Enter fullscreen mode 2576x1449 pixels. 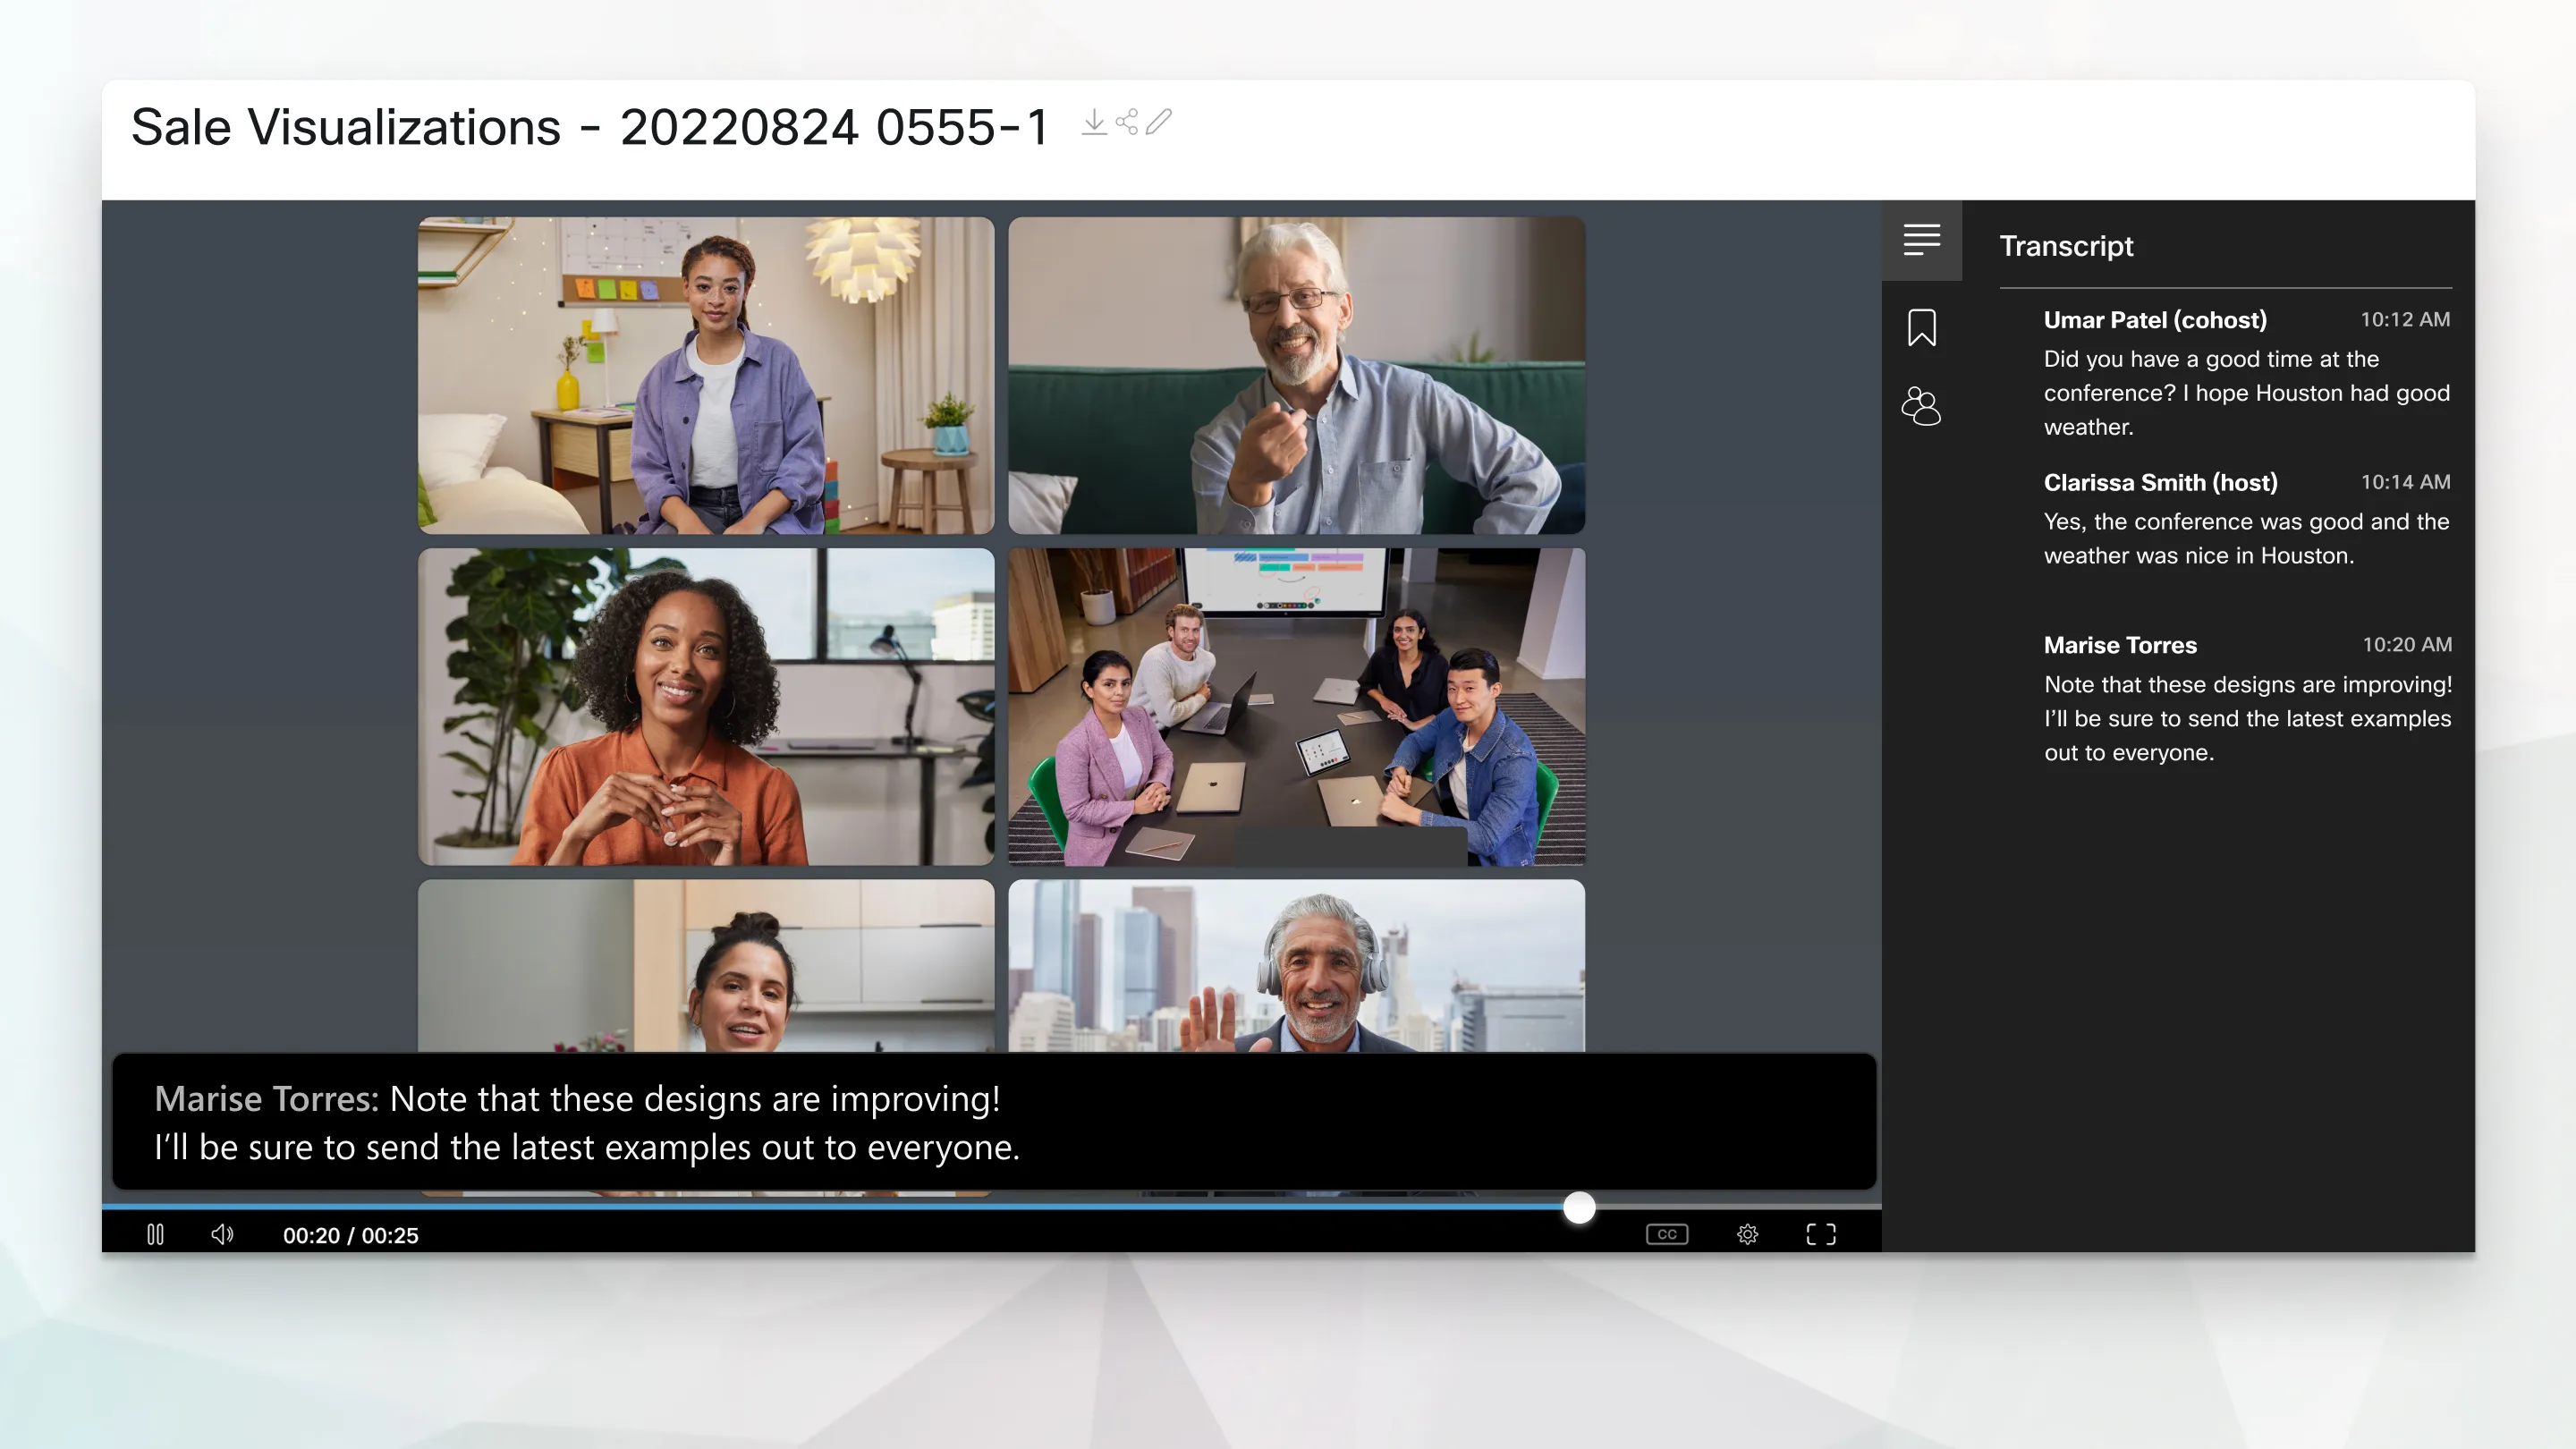click(1822, 1233)
